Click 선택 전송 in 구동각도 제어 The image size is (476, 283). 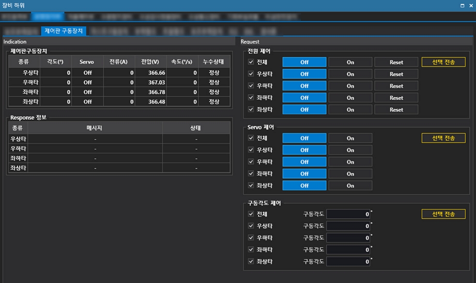444,214
